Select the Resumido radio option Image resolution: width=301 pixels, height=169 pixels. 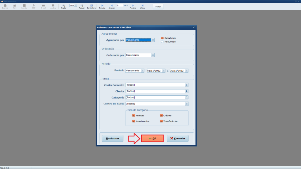[x=162, y=42]
